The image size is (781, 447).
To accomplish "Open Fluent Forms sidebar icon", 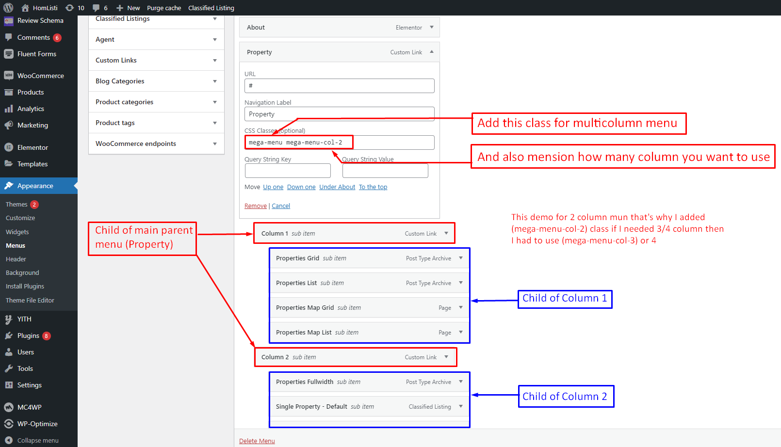I will (x=9, y=54).
